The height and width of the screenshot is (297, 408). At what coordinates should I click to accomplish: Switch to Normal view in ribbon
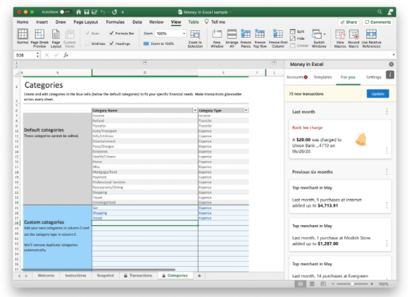[x=23, y=38]
